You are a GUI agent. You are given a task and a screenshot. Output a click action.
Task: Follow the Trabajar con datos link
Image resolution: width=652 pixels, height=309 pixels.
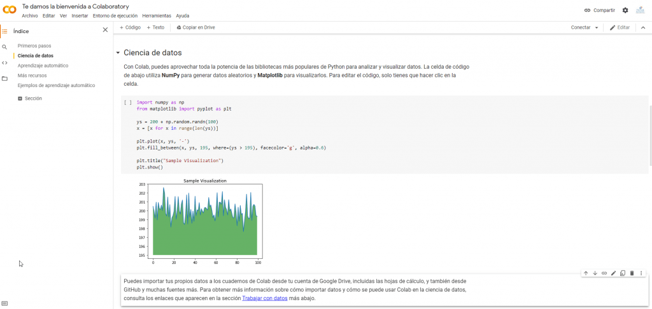264,298
